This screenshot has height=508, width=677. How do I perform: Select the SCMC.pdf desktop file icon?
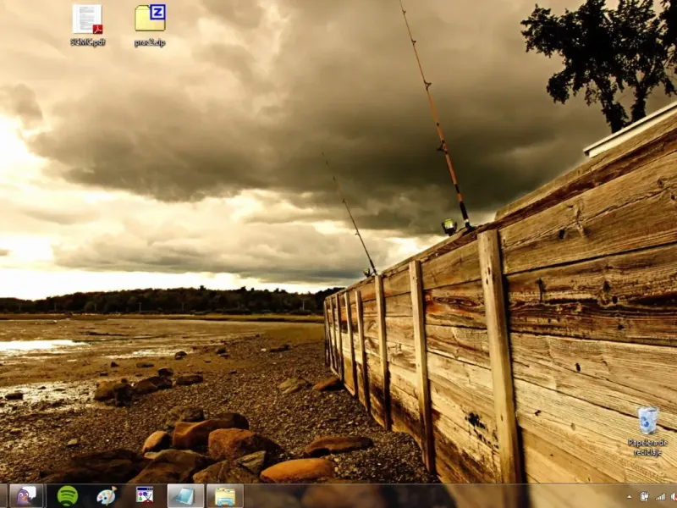88,25
